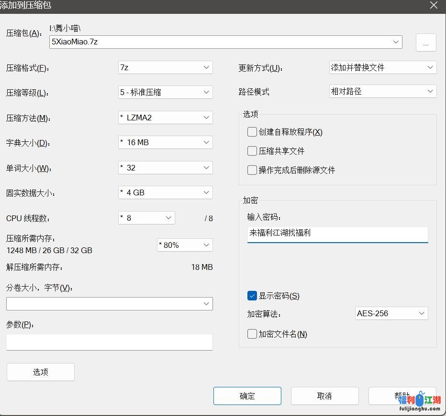Check the 压缩共享文件 shared files option
Viewport: 446px width, 416px height.
(x=252, y=151)
